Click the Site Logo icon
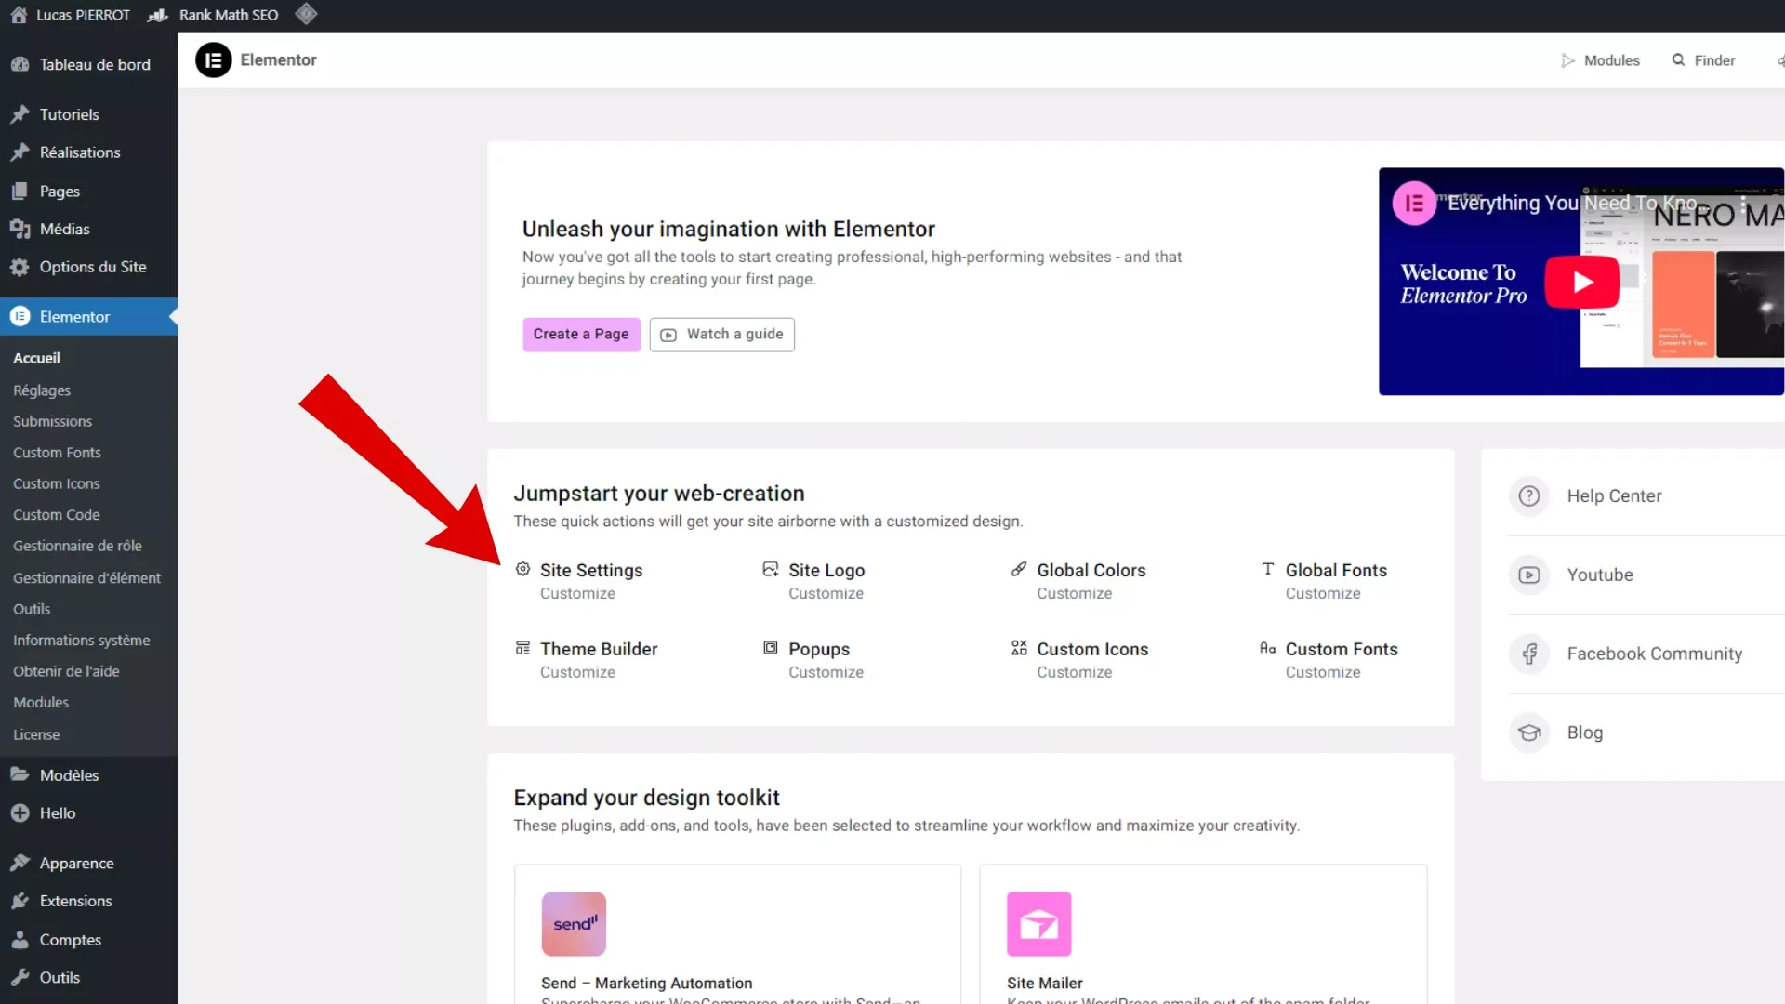Screen dimensions: 1785x1004 (771, 569)
